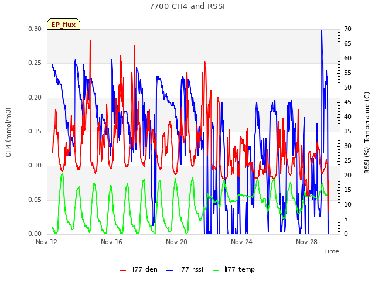Click the 0.30 left axis value
The image size is (375, 281).
tap(35, 29)
